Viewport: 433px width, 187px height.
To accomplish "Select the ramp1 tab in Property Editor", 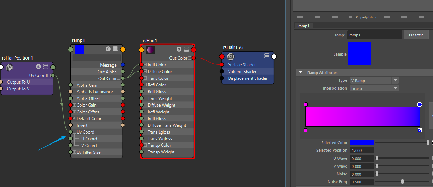I will click(x=303, y=26).
